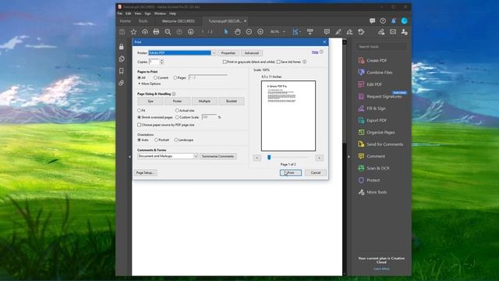Open the bookmarks panel icon
The image size is (499, 281).
point(122,71)
